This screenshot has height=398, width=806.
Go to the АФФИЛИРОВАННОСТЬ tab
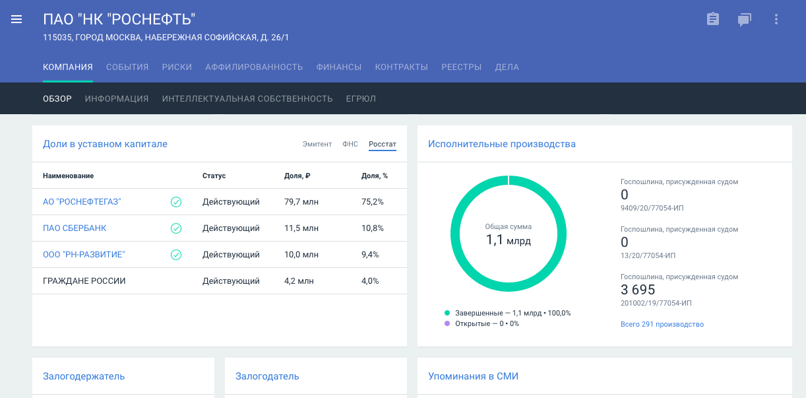pyautogui.click(x=254, y=67)
